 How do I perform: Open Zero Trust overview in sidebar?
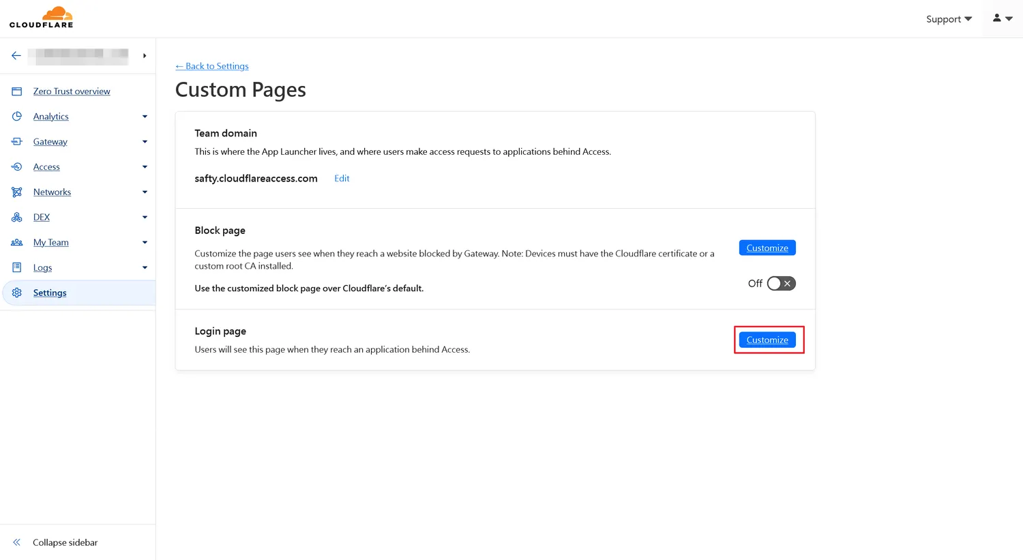(72, 91)
